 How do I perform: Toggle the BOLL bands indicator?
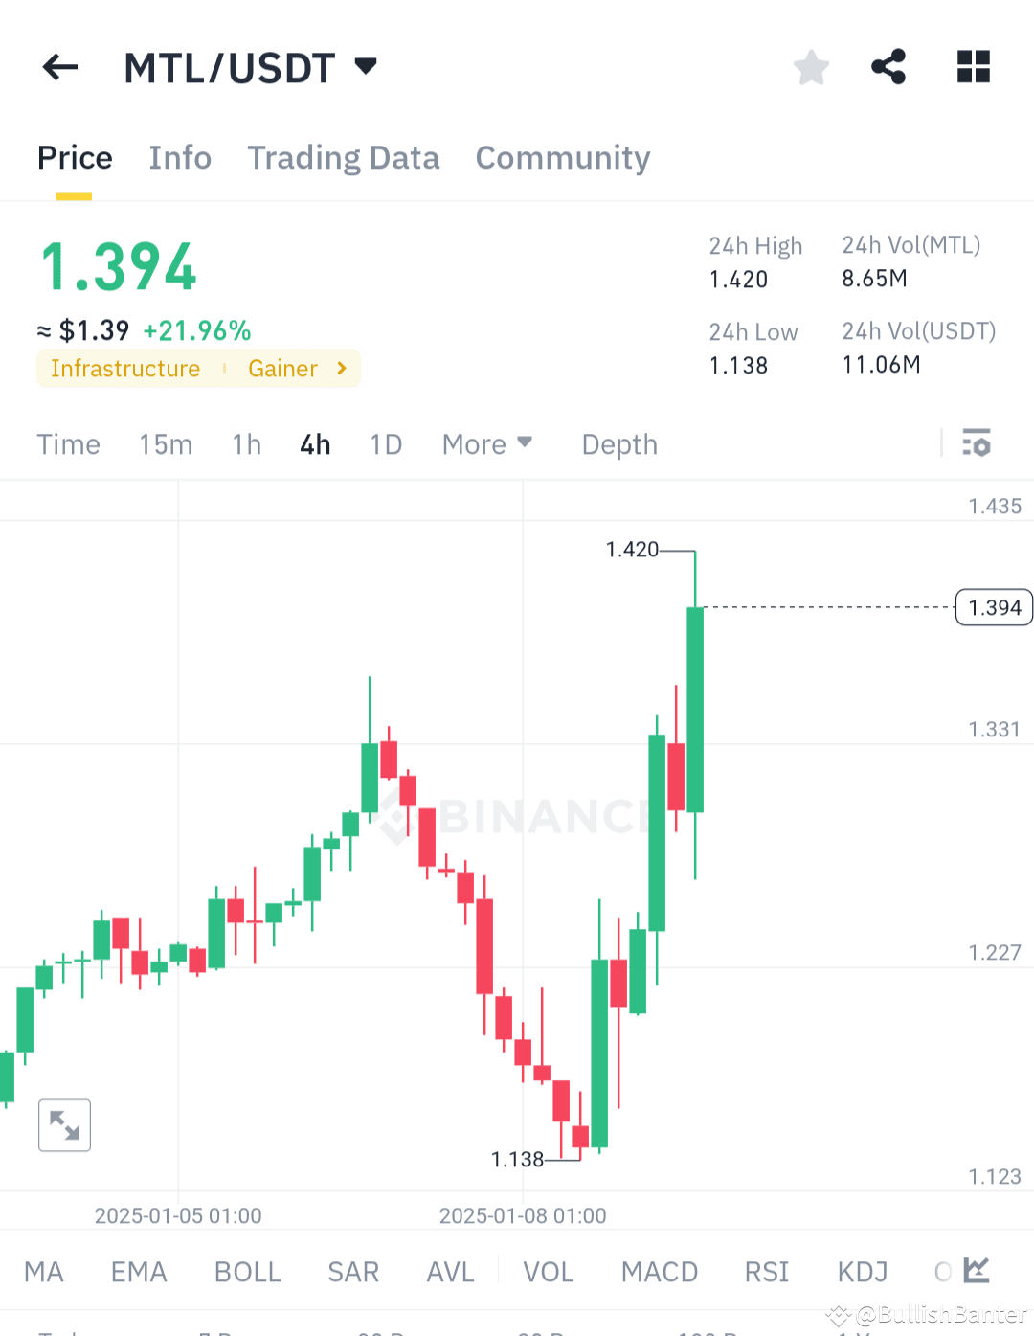pyautogui.click(x=247, y=1272)
